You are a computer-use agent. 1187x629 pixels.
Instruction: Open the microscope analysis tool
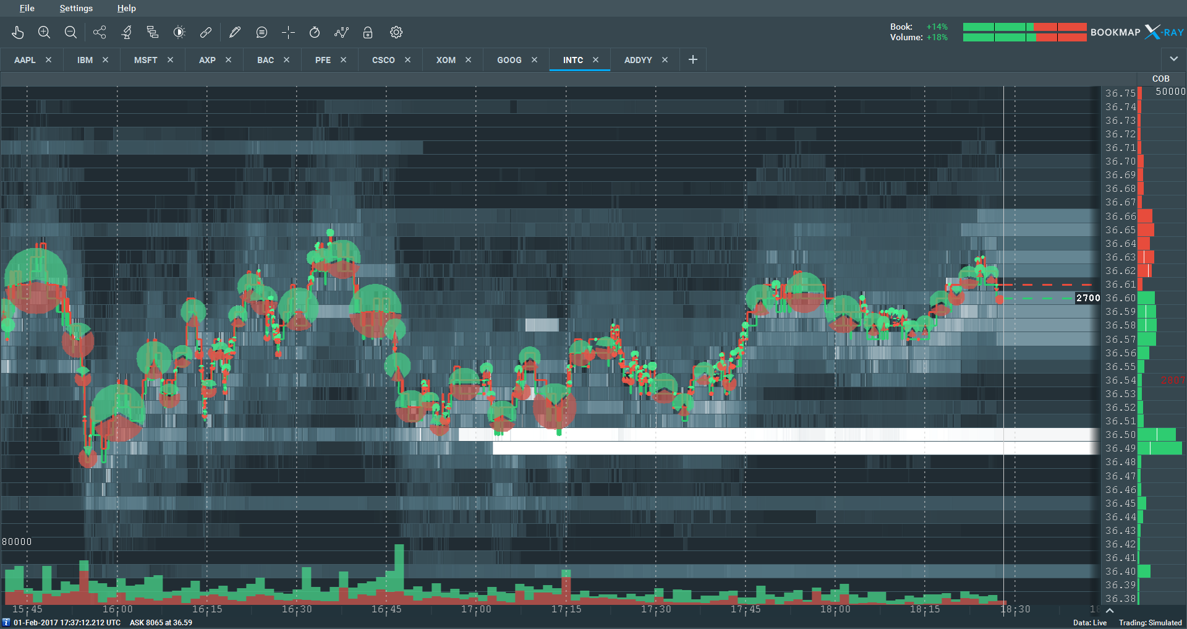coord(127,32)
